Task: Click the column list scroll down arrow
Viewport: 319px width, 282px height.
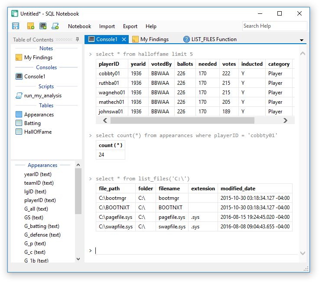Action: [78, 259]
